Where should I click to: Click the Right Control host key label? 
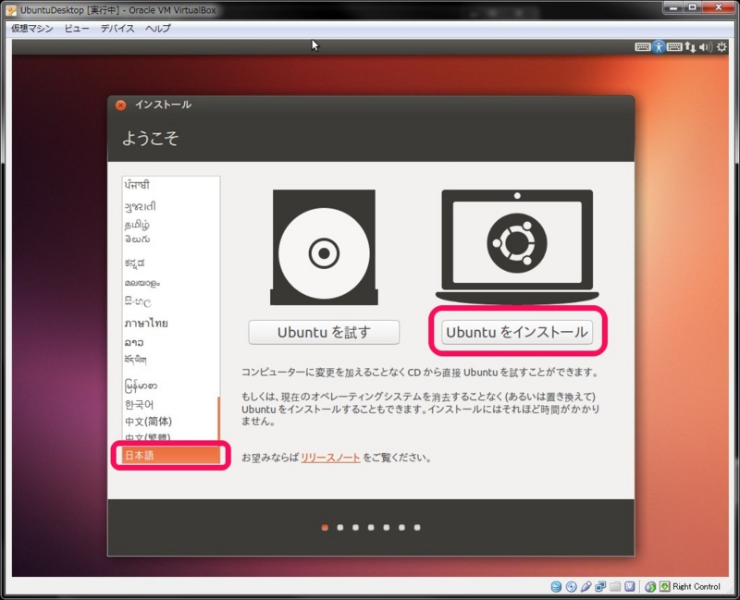point(697,586)
